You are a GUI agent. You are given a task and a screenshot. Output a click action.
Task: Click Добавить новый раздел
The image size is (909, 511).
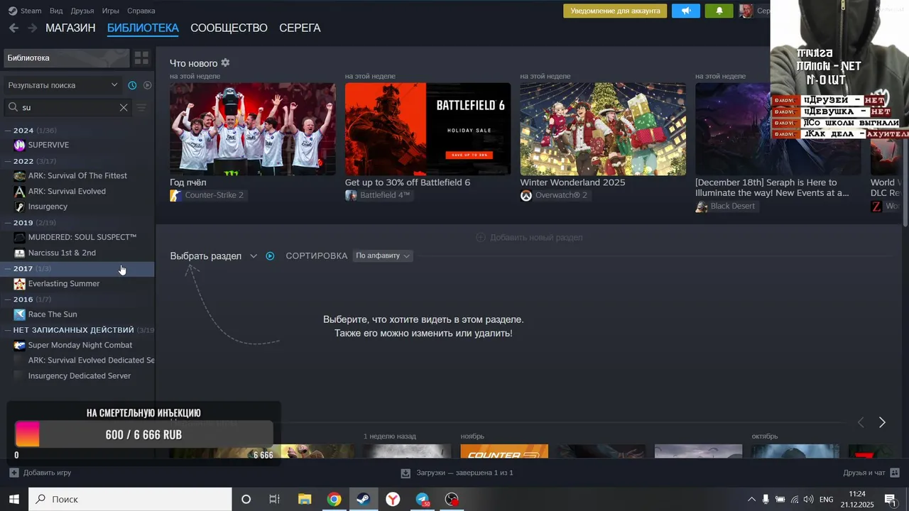point(529,237)
